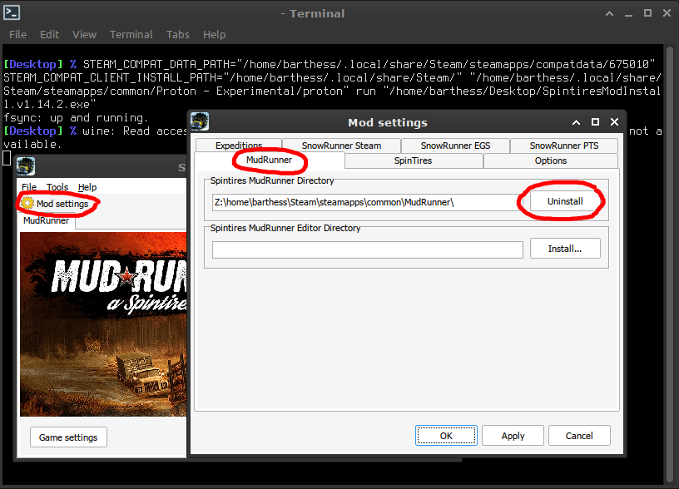This screenshot has width=679, height=489.
Task: Click the MudRunner directory path field
Action: (367, 202)
